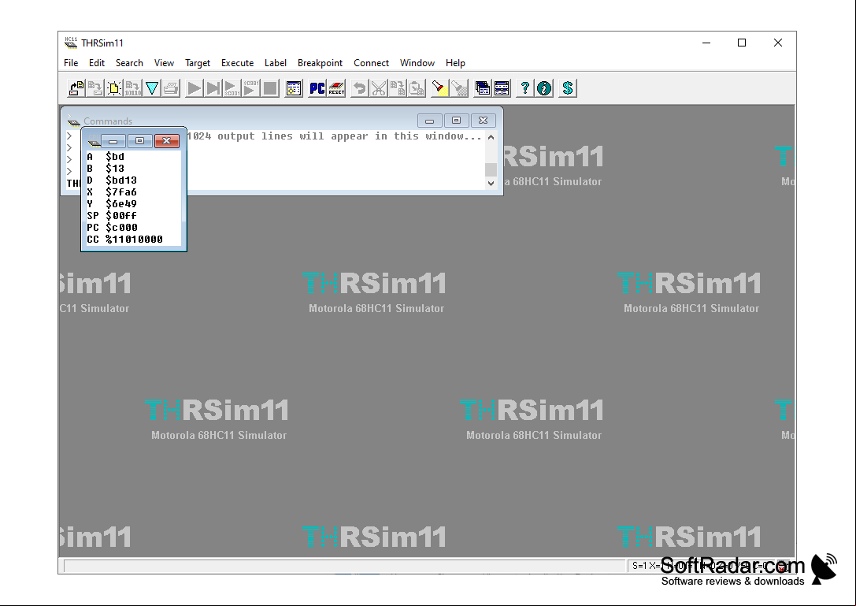856x606 pixels.
Task: Open the Label menu
Action: click(x=275, y=63)
